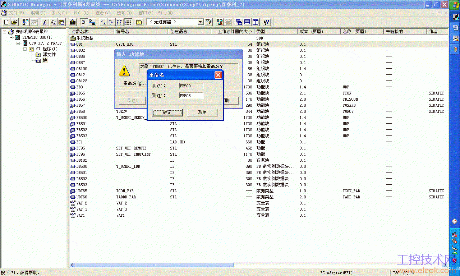The image size is (460, 276).
Task: Click the filter funnel icon
Action: [x=208, y=22]
